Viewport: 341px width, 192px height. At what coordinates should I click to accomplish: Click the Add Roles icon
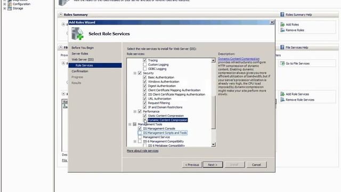tap(282, 25)
